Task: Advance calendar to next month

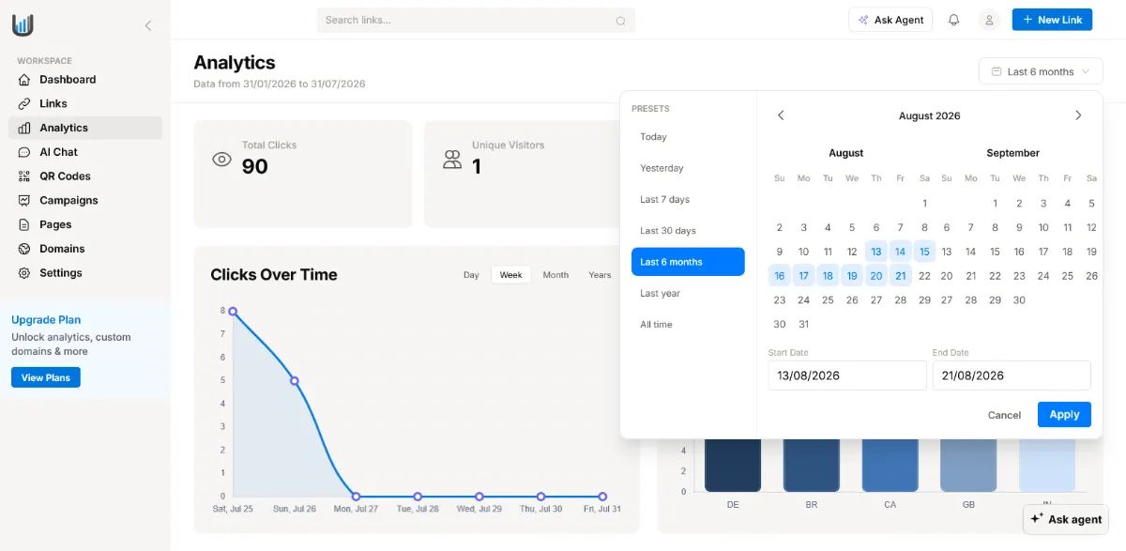Action: [1078, 115]
